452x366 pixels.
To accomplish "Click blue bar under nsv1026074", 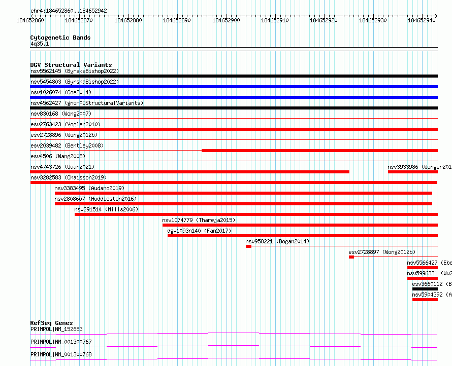I will 234,97.
